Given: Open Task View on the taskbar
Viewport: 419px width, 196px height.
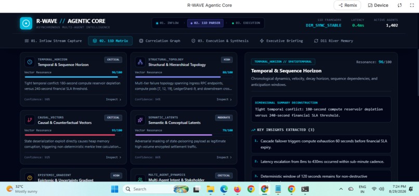Looking at the screenshot, I should click(x=197, y=189).
